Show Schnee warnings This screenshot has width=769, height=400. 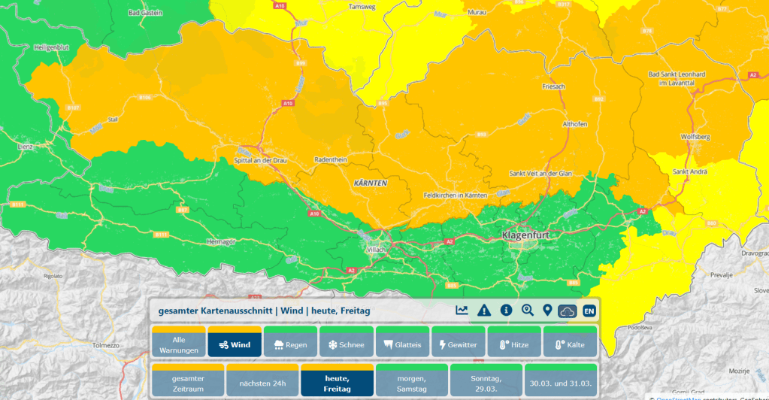pos(346,342)
